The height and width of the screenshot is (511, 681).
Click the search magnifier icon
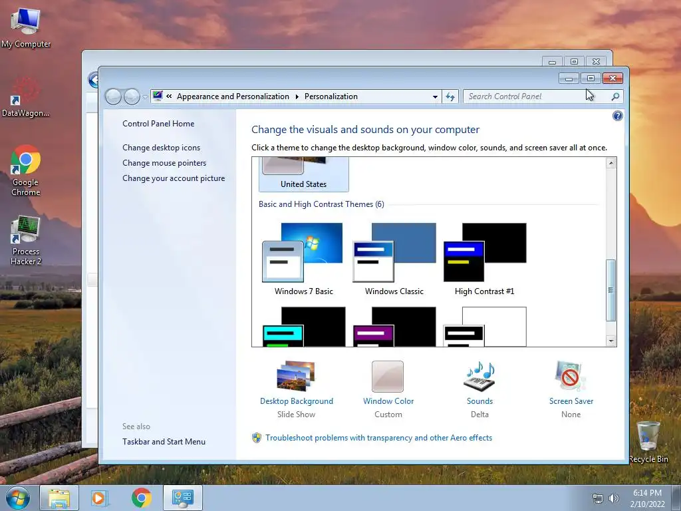(x=615, y=96)
